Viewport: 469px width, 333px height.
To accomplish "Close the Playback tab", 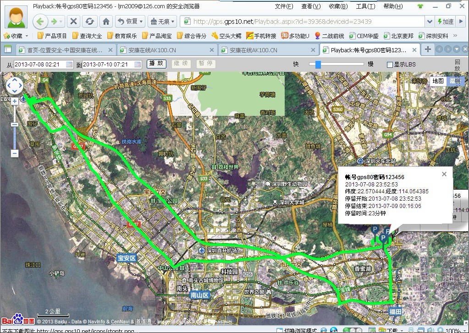I will 414,50.
